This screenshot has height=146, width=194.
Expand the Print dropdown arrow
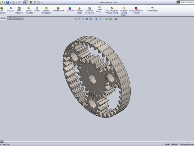(16, 2)
